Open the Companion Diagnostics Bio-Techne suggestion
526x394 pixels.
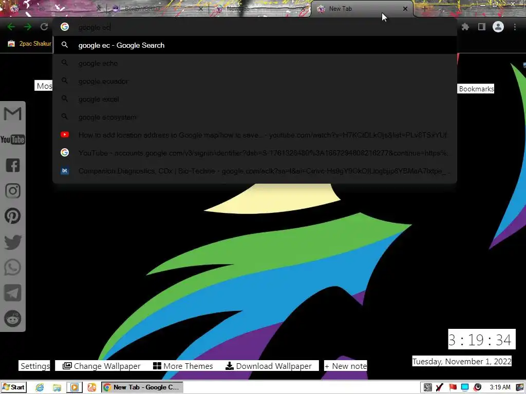[x=255, y=171]
